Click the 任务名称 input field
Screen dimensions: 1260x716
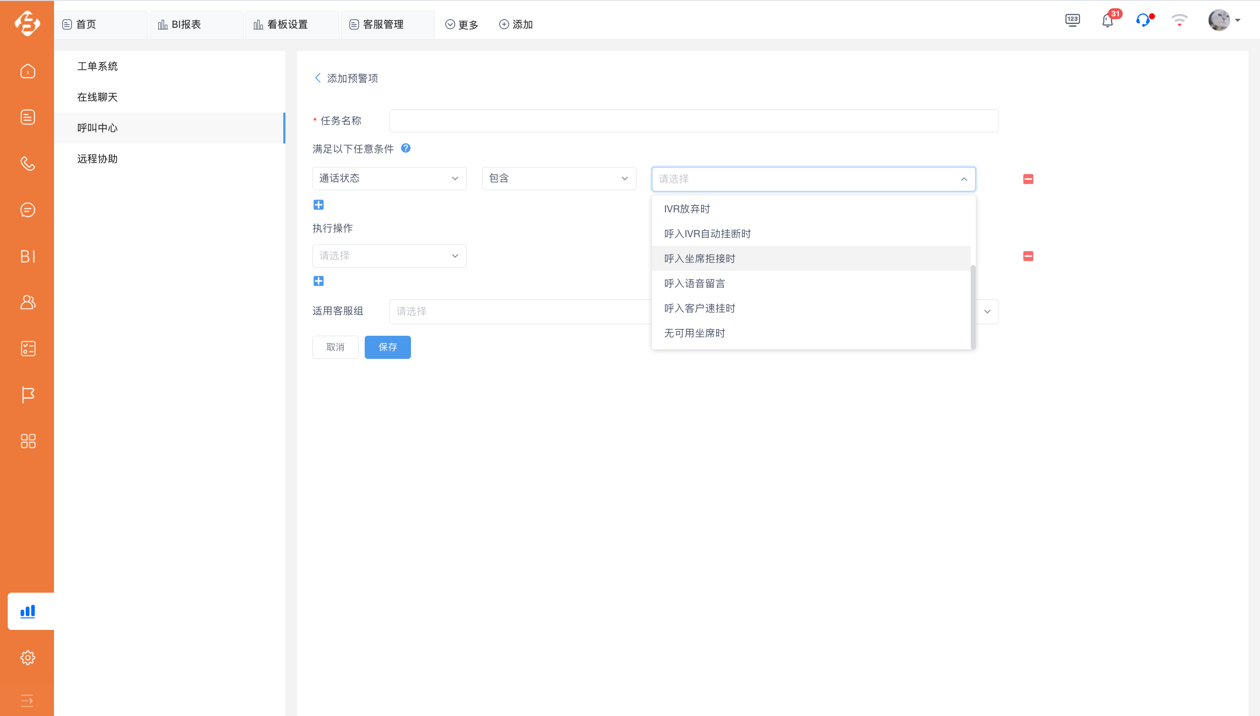[x=694, y=120]
